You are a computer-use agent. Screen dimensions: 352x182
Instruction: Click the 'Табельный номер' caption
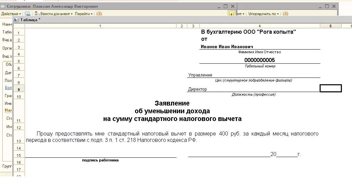coord(260,66)
